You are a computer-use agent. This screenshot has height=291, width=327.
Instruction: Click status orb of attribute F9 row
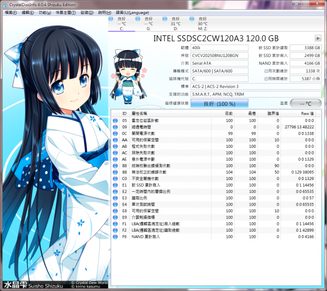(x=115, y=237)
